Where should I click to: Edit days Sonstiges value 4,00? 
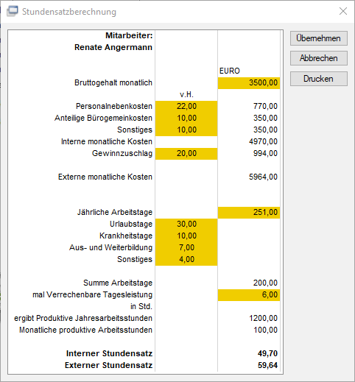click(186, 259)
